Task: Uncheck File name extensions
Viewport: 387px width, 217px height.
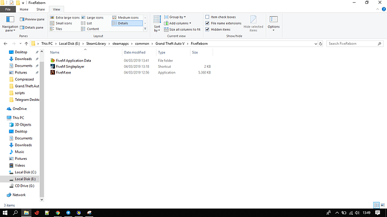Action: pos(223,23)
